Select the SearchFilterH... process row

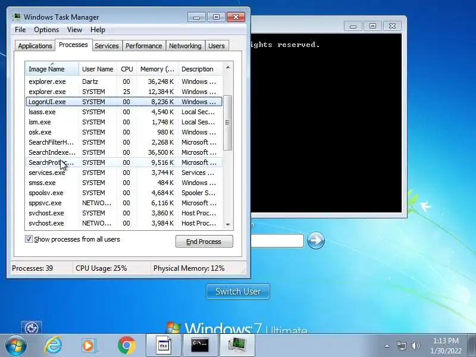click(124, 142)
